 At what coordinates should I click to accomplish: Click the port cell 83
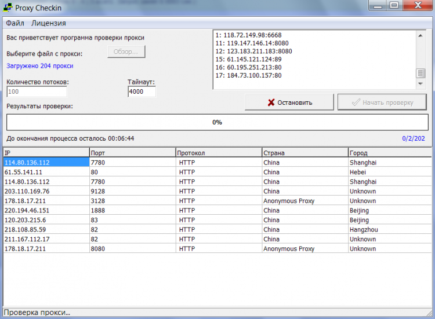(132, 220)
